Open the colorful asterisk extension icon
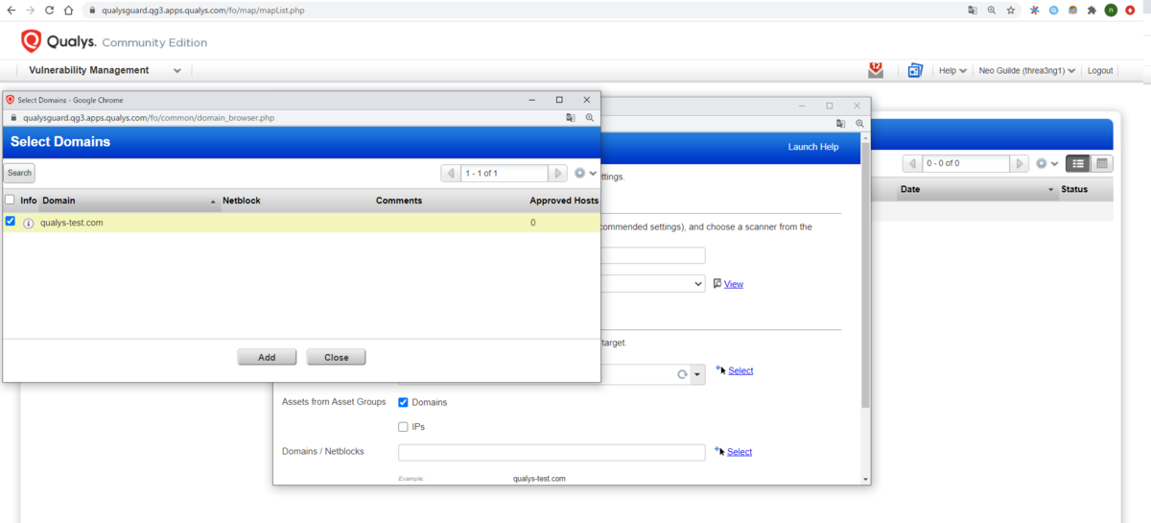Screen dimensions: 1151x523 (1035, 10)
